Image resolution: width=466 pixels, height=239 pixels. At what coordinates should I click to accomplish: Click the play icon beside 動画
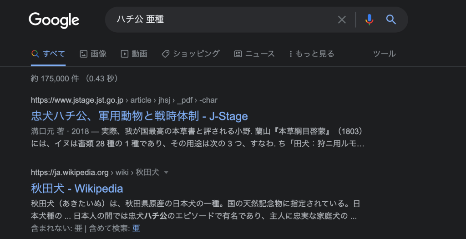124,54
